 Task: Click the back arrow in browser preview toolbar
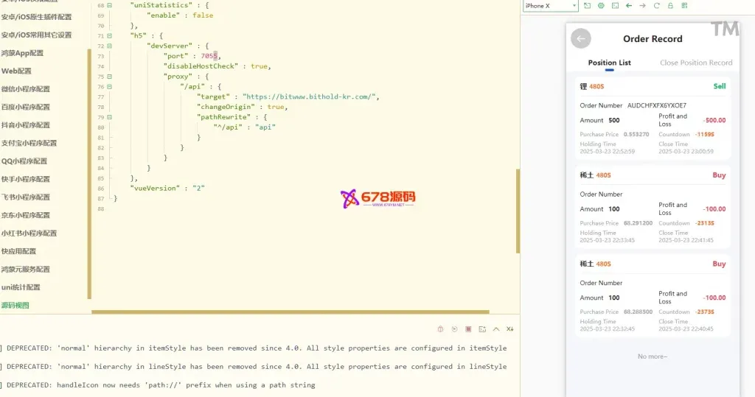[x=628, y=6]
